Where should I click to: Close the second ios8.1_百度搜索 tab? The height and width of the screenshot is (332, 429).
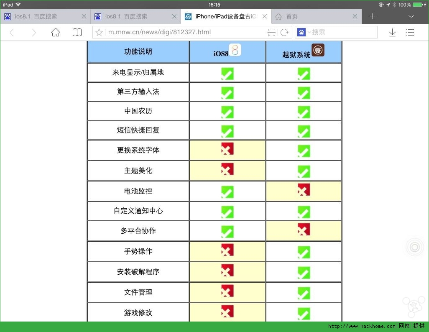[x=174, y=16]
